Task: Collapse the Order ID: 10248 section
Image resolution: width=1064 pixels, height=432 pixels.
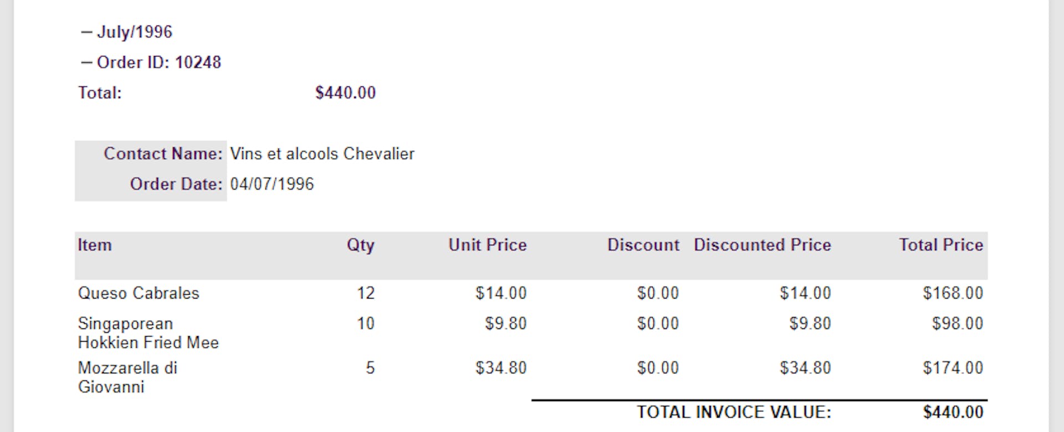Action: coord(86,63)
